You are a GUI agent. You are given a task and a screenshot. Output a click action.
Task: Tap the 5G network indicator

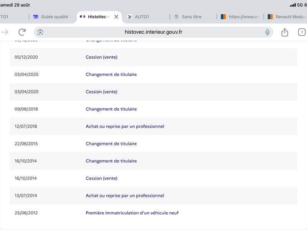pos(300,5)
